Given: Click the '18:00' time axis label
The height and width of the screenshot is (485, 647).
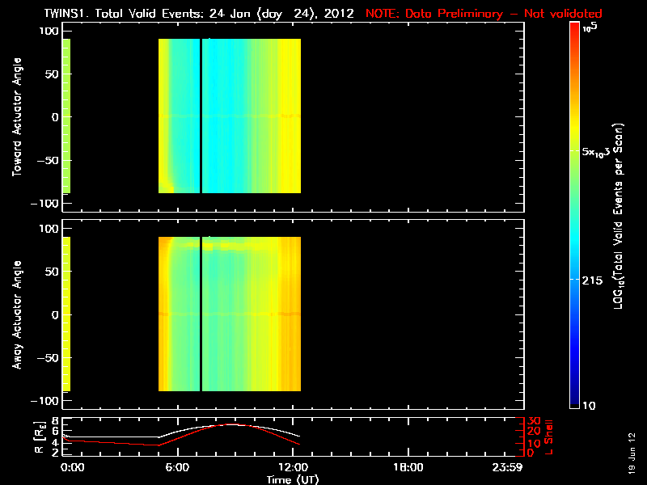Looking at the screenshot, I should 408,467.
